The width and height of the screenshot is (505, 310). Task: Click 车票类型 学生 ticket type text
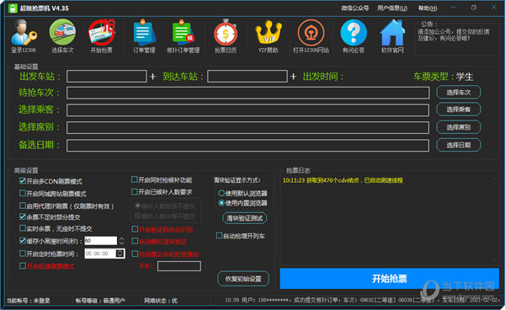tap(444, 77)
